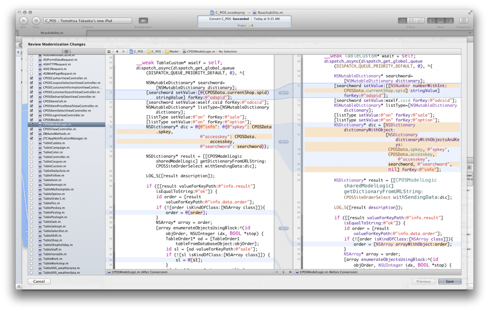Switch to the Version editor icon
This screenshot has height=311, width=489.
coord(420,20)
